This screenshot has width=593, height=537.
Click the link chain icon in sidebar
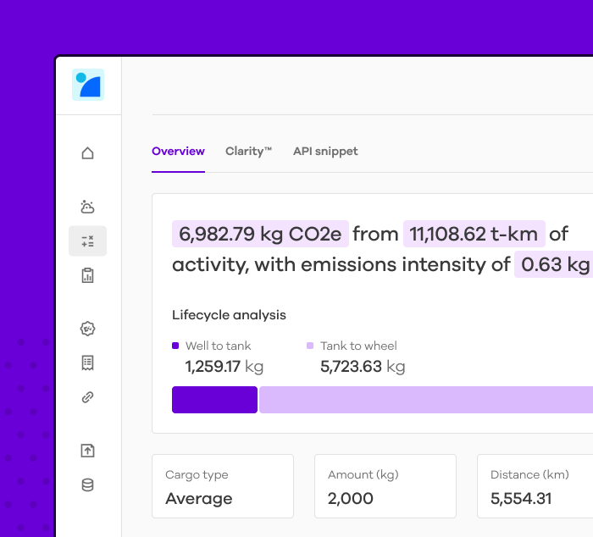coord(88,397)
